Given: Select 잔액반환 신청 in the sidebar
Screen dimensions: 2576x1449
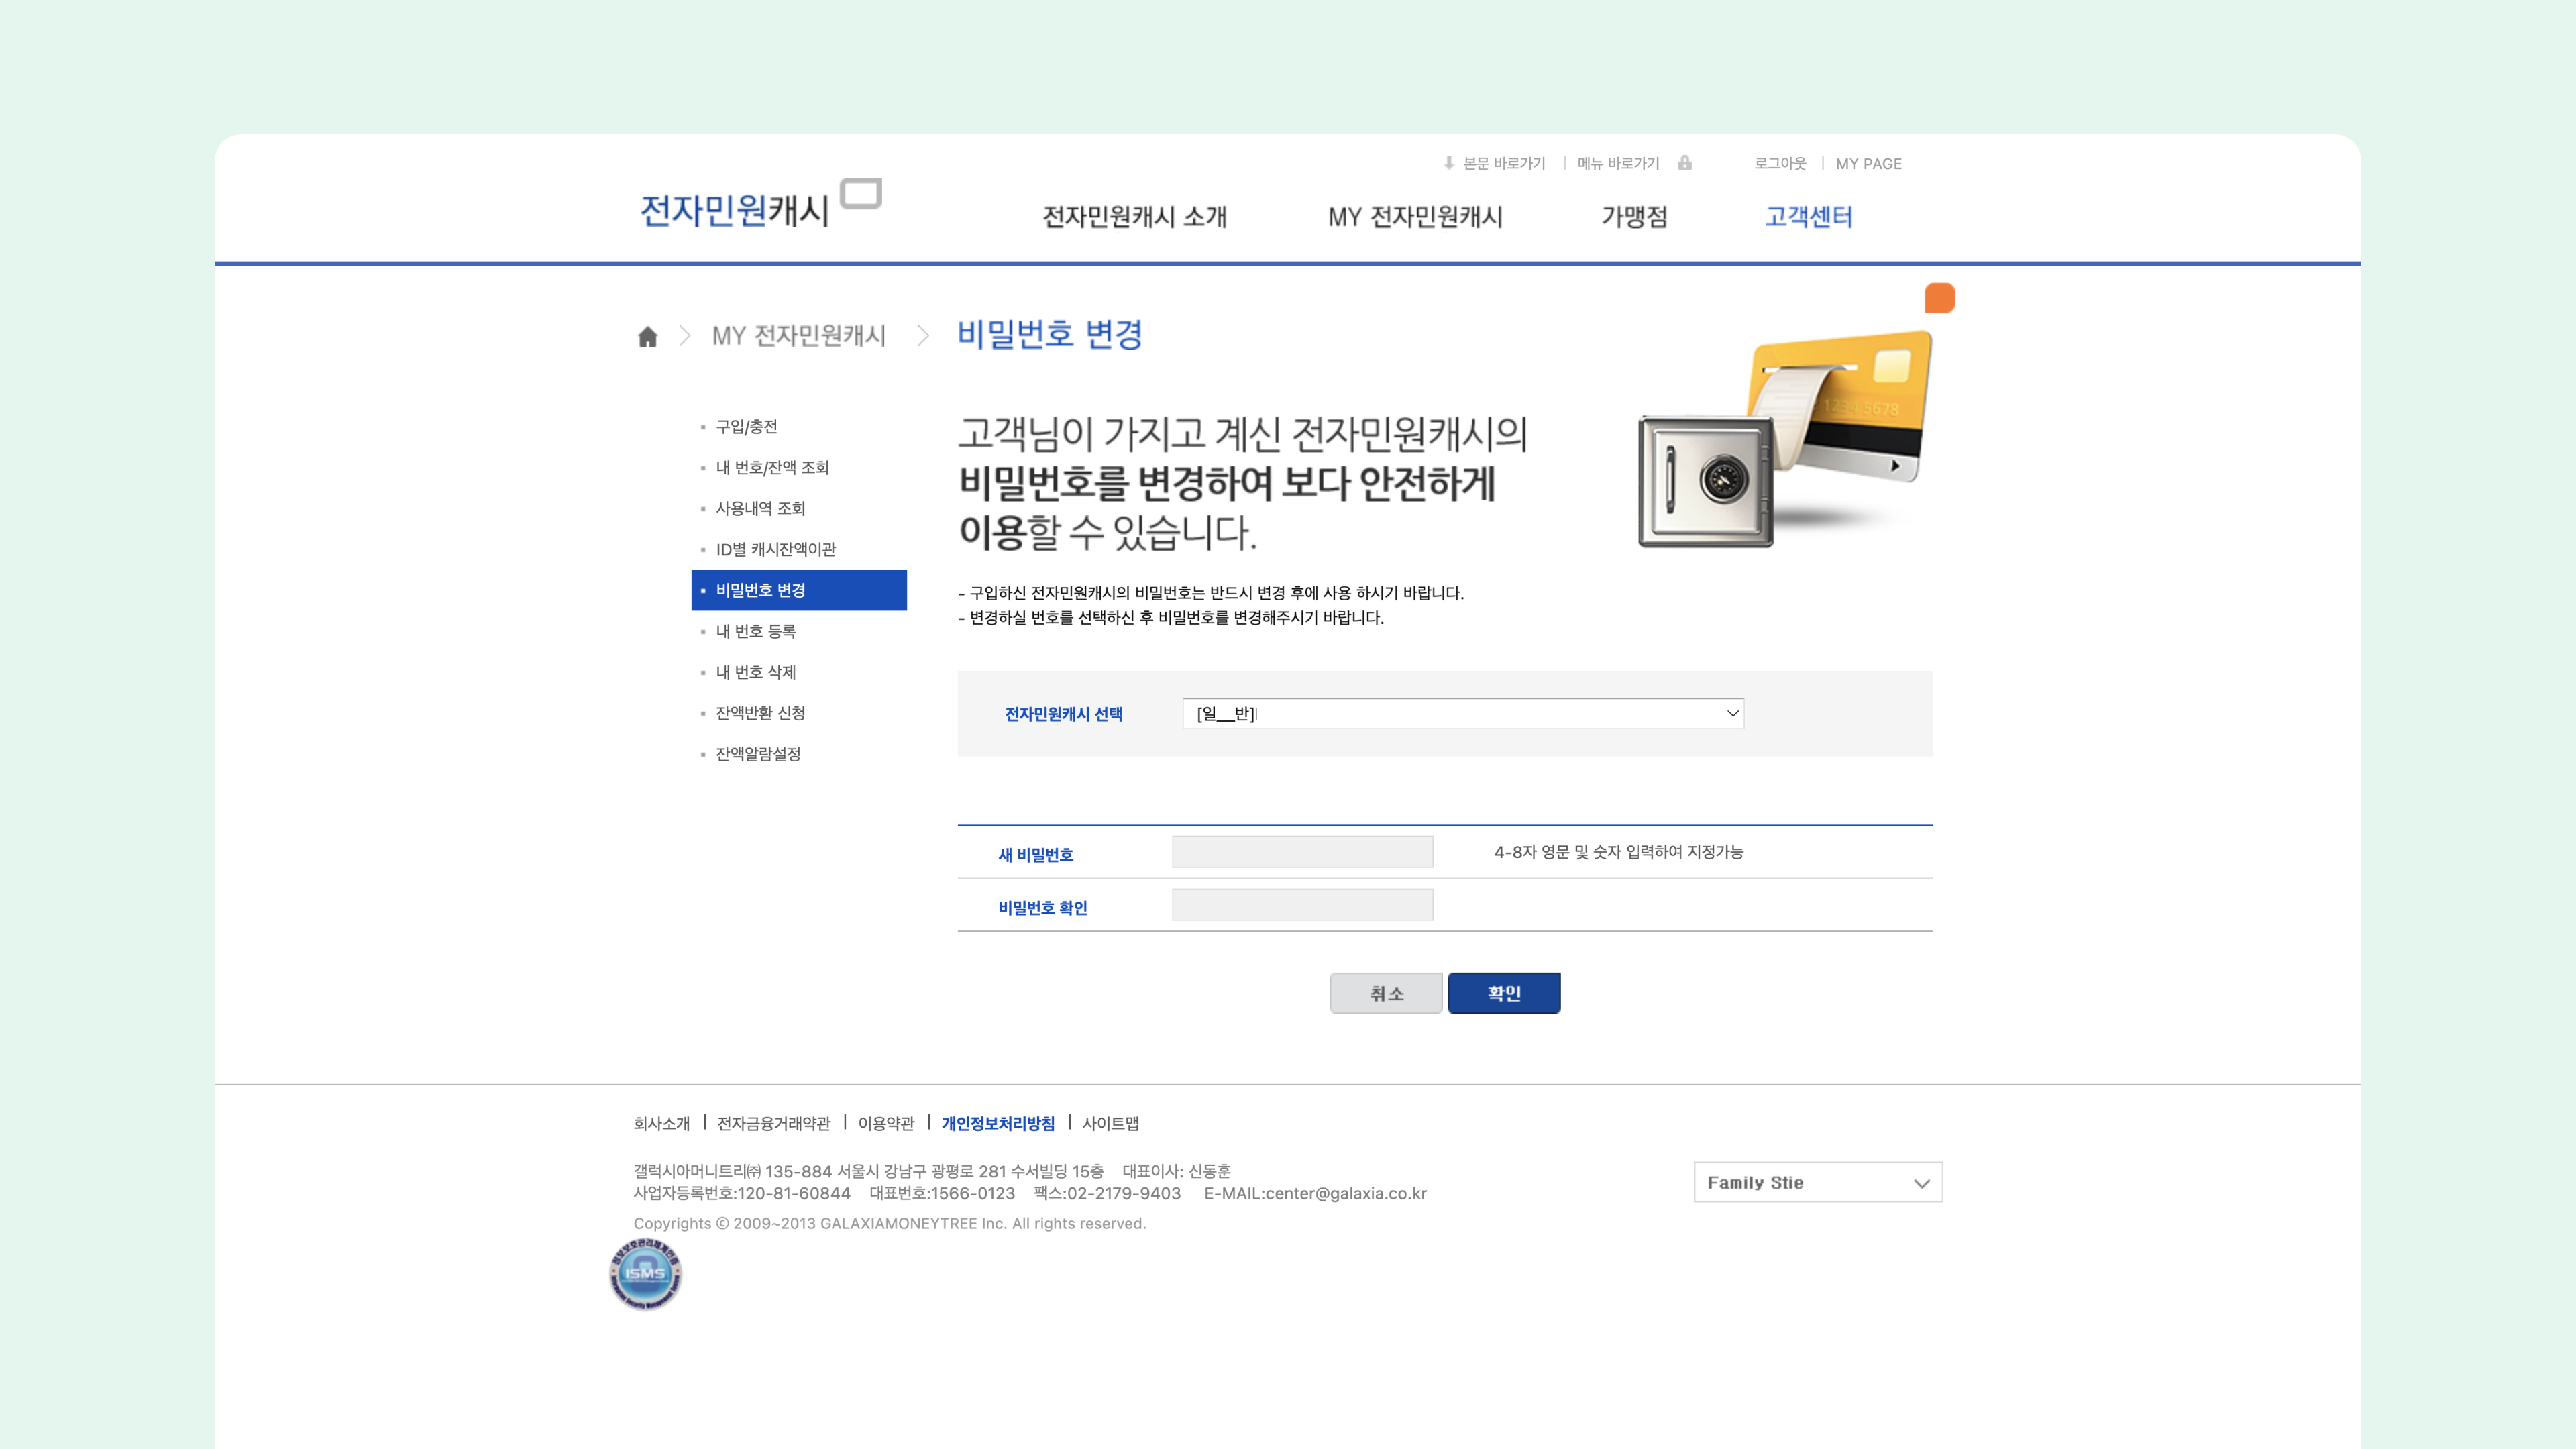Looking at the screenshot, I should (x=760, y=713).
